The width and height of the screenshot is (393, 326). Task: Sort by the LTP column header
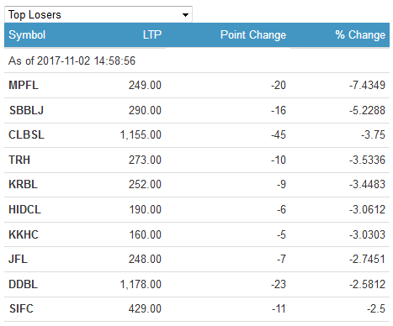[x=152, y=34]
